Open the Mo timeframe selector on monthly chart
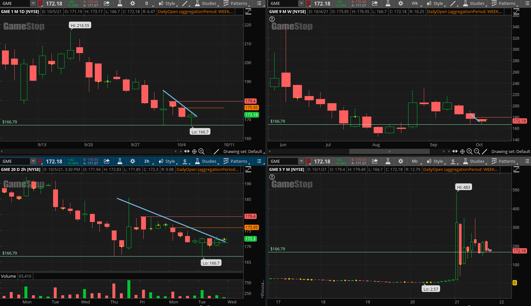This screenshot has height=306, width=531. click(415, 161)
